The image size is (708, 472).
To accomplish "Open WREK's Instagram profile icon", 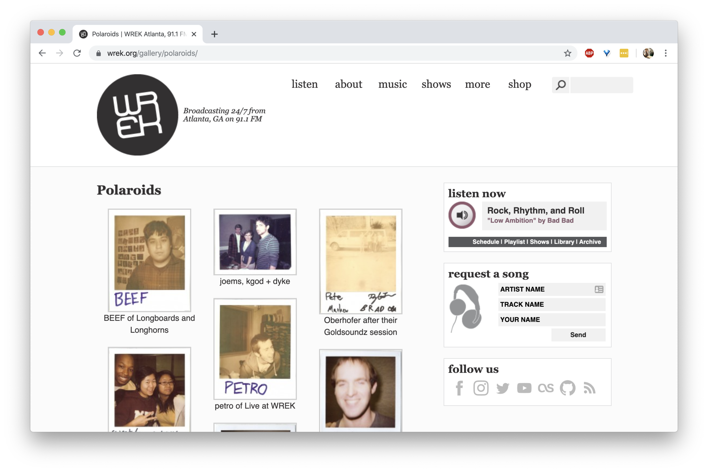I will point(481,388).
